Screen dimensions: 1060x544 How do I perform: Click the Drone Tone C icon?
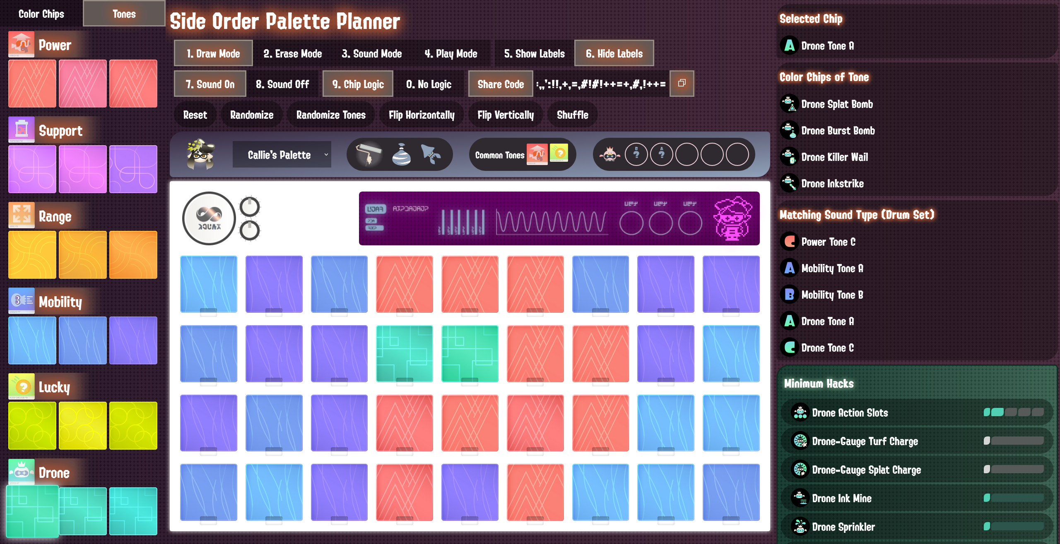pos(789,347)
